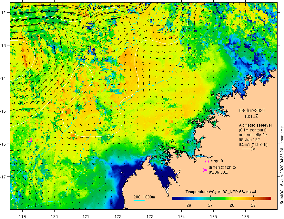Click the 'Altimetric sealevel' legend text
The height and width of the screenshot is (219, 284).
click(255, 125)
